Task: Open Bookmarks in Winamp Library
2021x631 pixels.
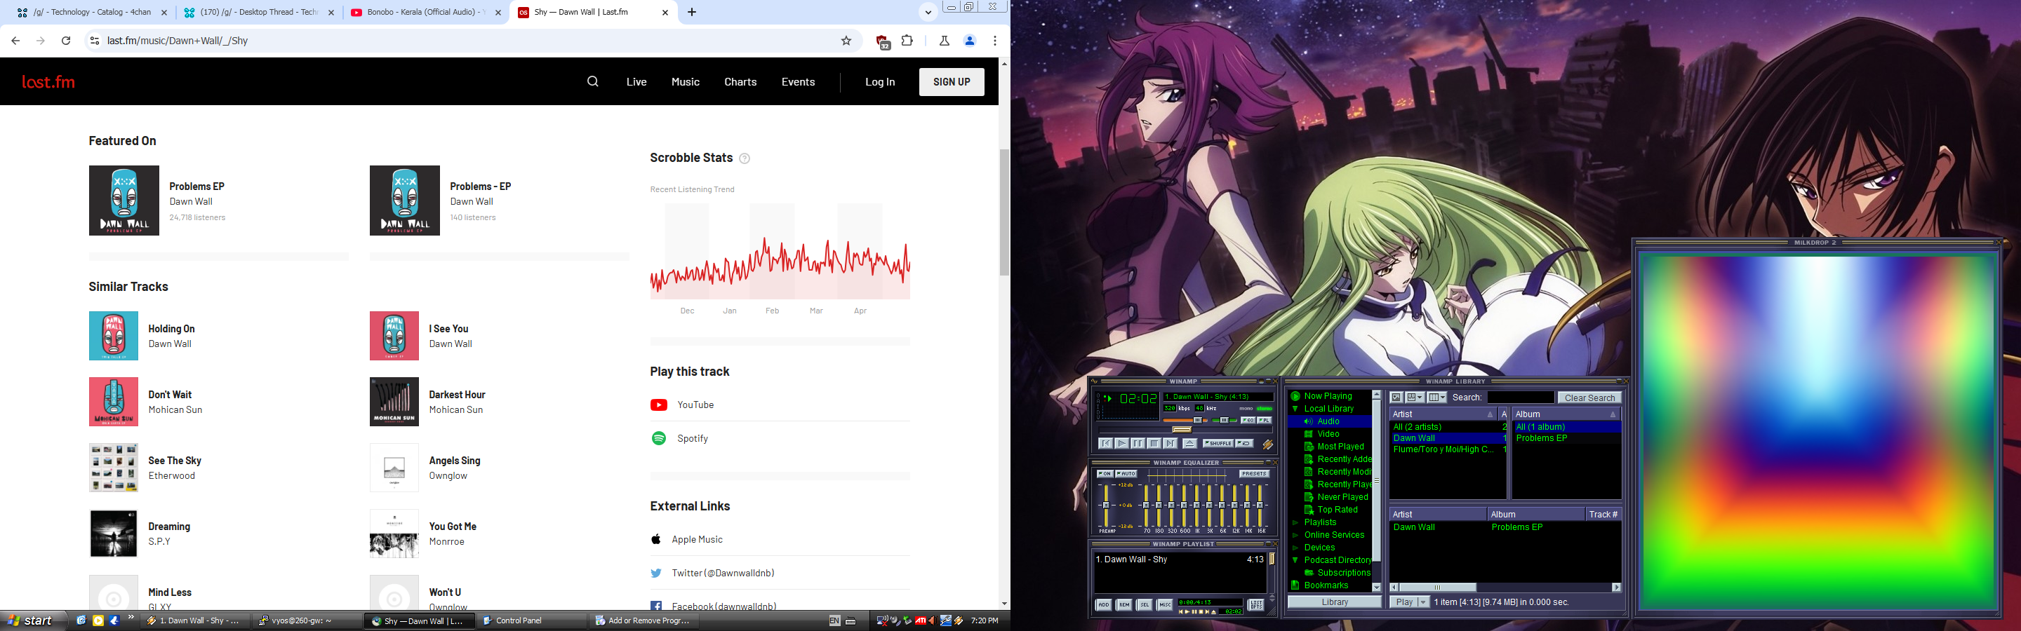Action: 1326,585
